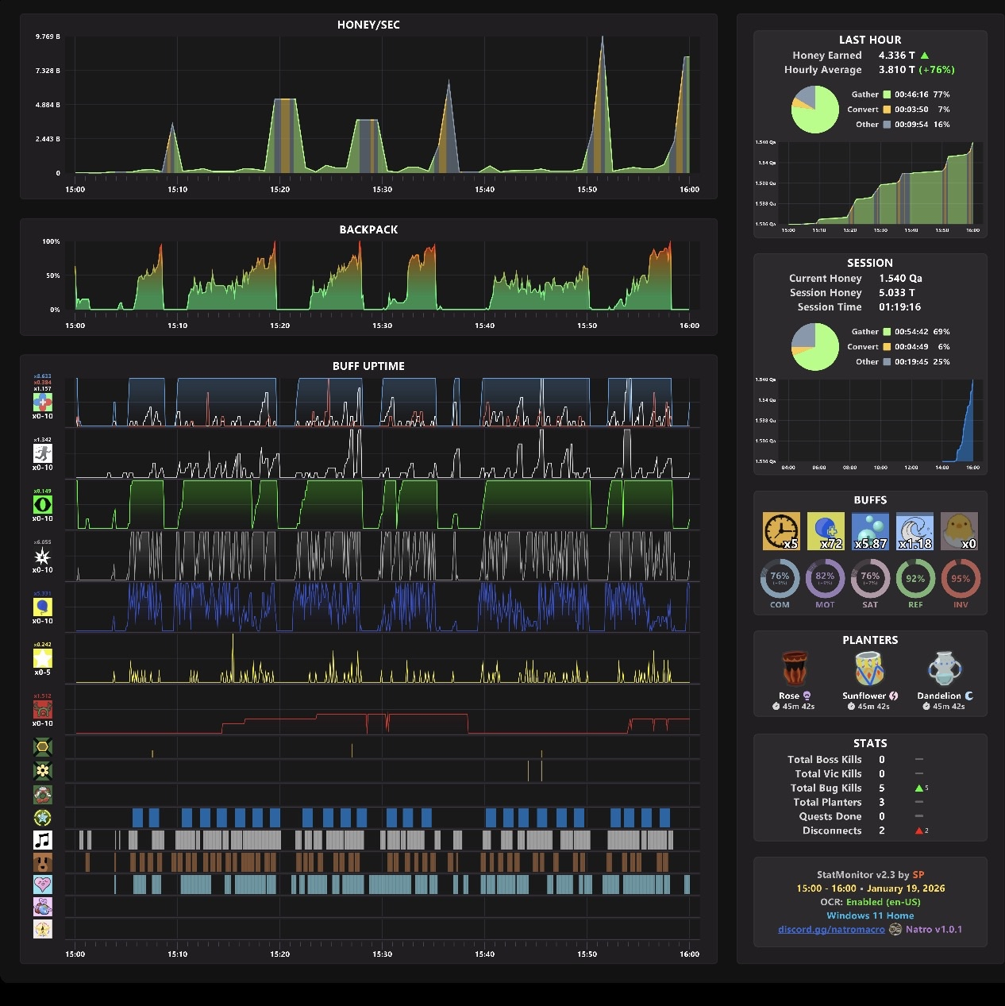Click the MOT 82% ring gauge
Screen dimensions: 1005x1006
coord(825,578)
